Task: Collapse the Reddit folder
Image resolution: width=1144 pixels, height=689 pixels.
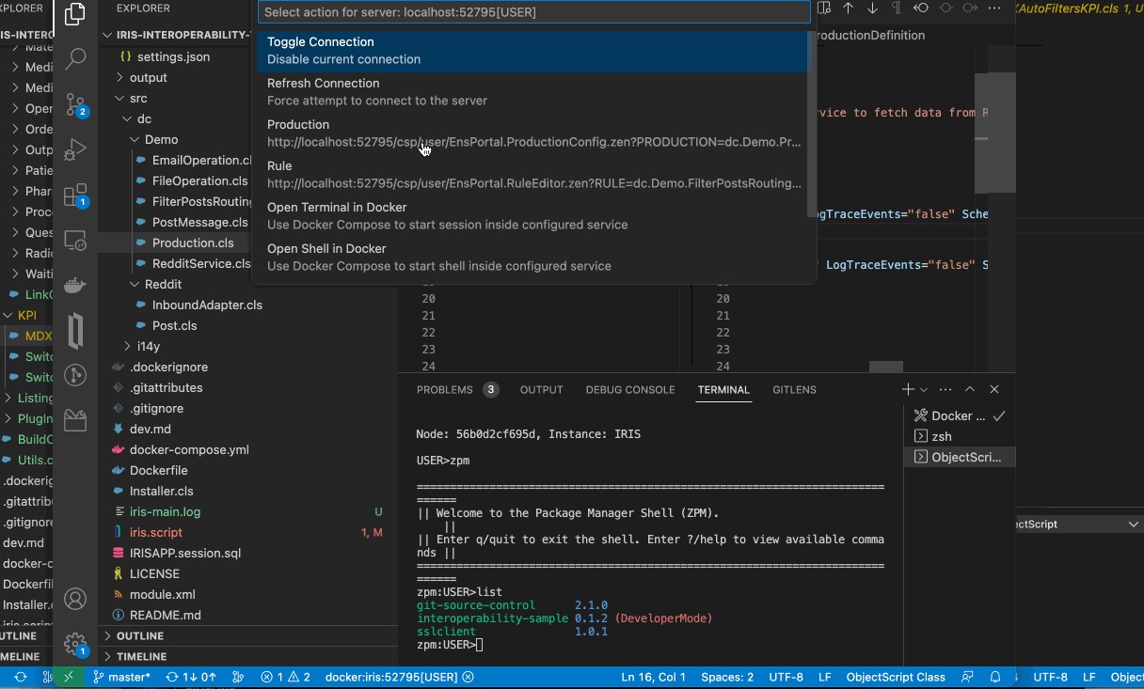Action: coord(162,284)
